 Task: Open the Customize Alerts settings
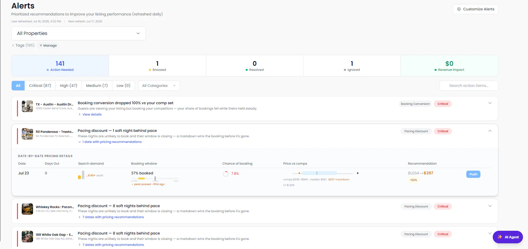tap(475, 9)
